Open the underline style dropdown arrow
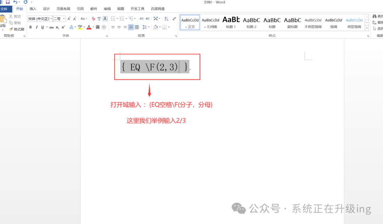 [x=47, y=27]
